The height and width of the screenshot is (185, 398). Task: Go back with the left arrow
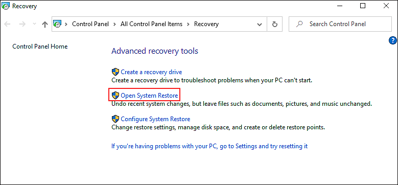pos(7,24)
